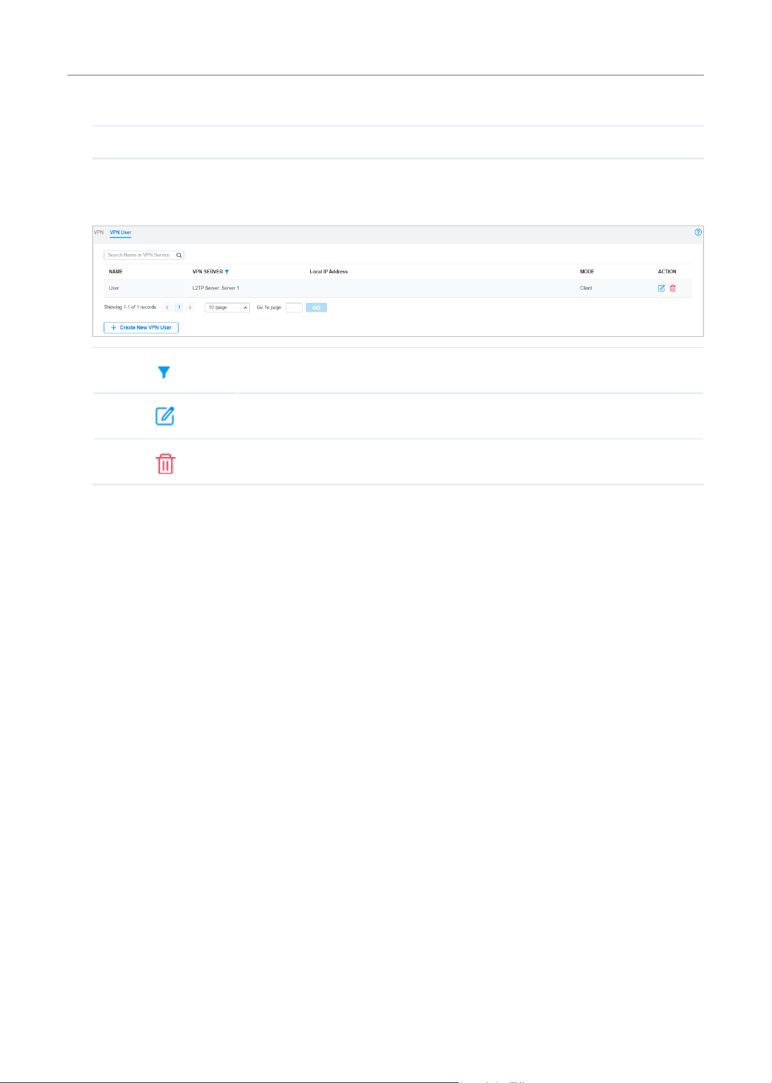
Task: Click the NAME column header
Action: [116, 272]
